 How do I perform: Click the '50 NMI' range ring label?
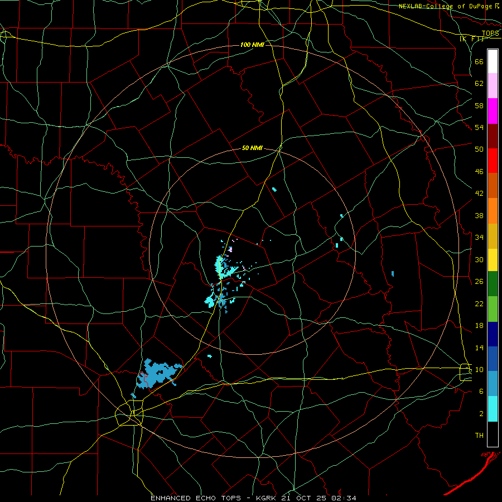click(252, 148)
